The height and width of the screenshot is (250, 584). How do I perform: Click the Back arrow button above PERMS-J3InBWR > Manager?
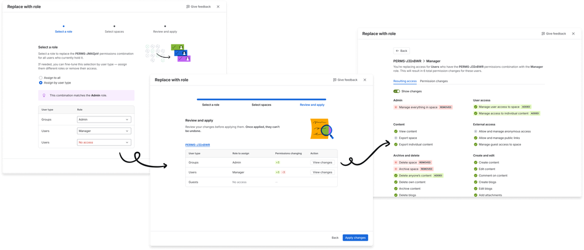(402, 51)
